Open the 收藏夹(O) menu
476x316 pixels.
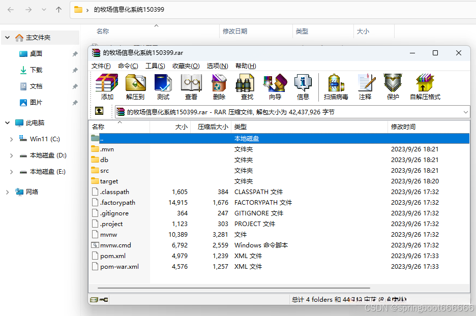pyautogui.click(x=186, y=66)
